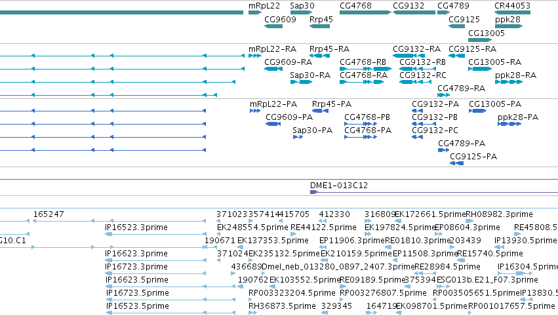Select EST 165247
The image size is (558, 316).
coord(49,214)
